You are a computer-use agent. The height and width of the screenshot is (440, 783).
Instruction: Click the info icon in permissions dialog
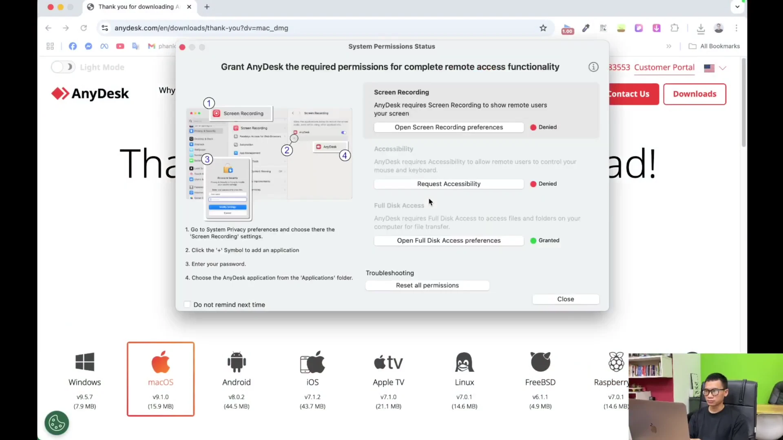click(593, 67)
